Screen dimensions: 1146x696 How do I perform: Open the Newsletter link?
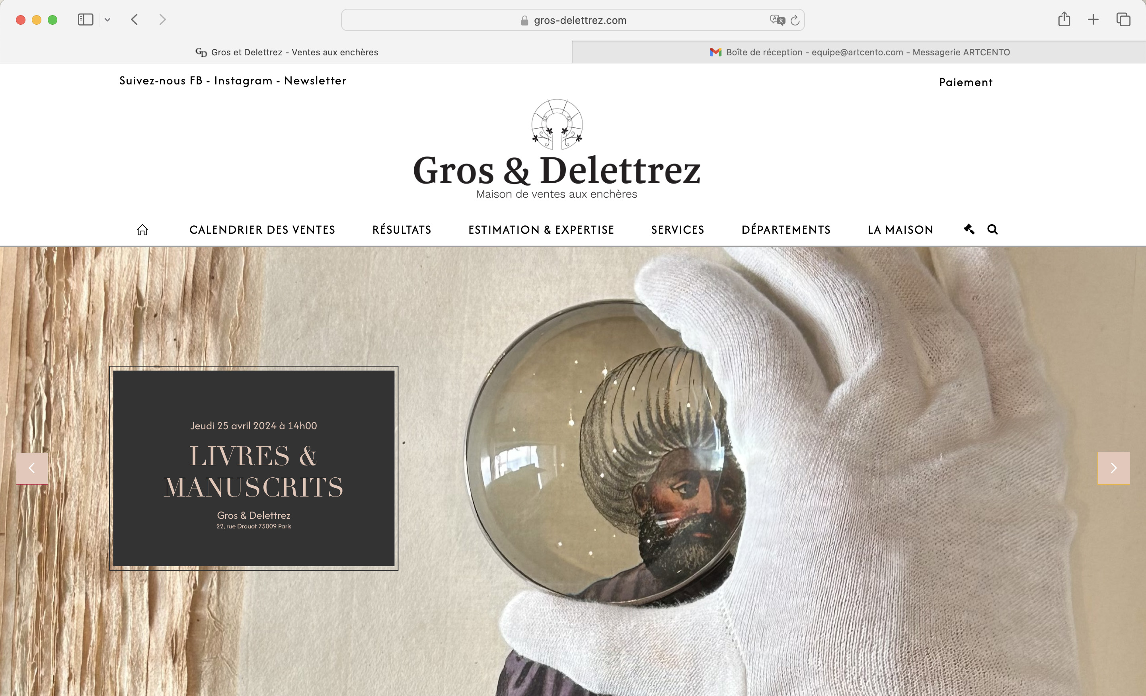[x=315, y=80]
